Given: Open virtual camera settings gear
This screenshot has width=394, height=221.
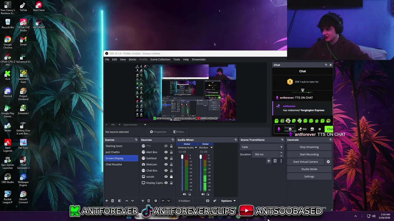Looking at the screenshot, I should point(328,162).
